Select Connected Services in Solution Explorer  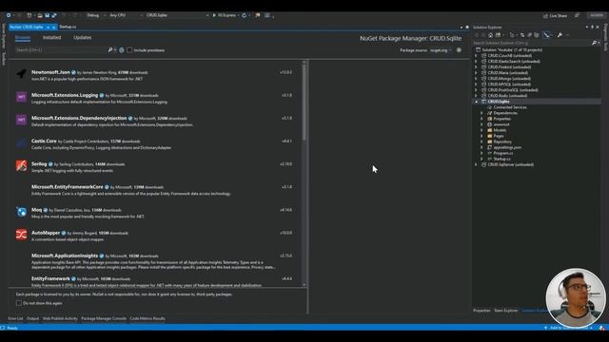(510, 107)
